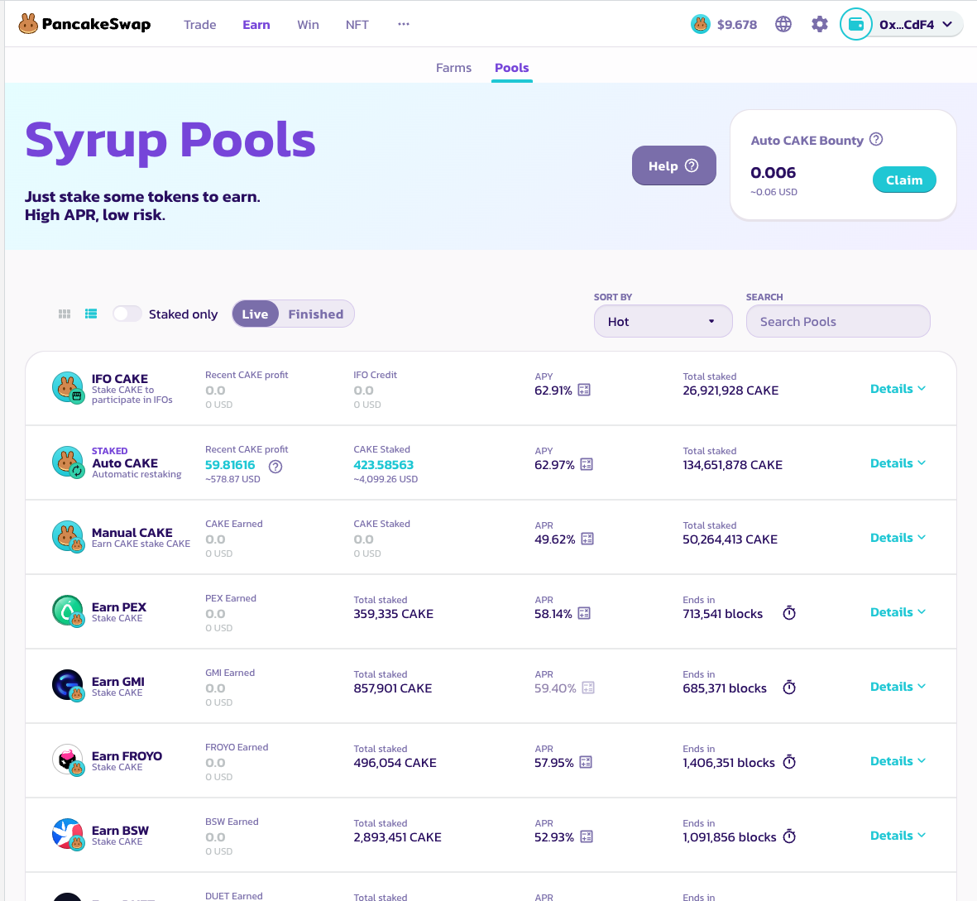977x901 pixels.
Task: Click the $9.678 CAKE price link
Action: (x=737, y=24)
